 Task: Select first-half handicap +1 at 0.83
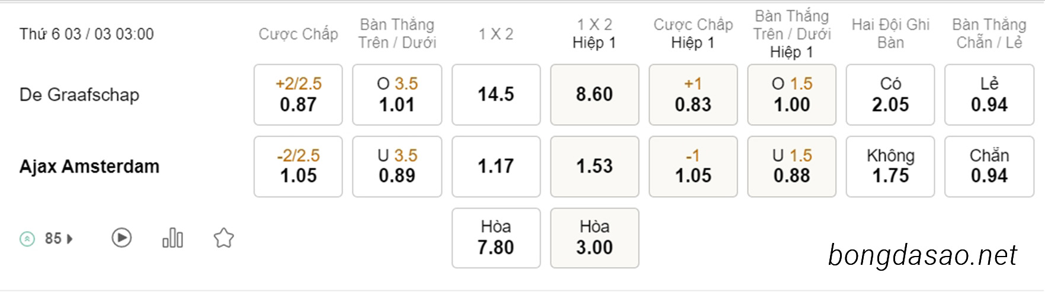pos(693,95)
